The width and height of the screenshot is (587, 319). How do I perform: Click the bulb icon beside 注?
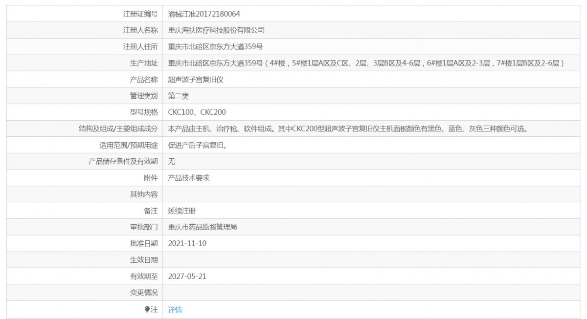(x=147, y=309)
